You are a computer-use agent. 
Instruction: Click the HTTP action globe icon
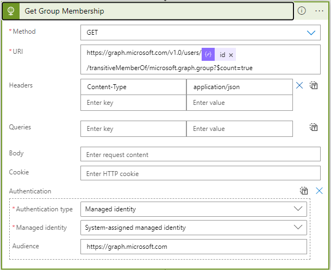pos(10,11)
